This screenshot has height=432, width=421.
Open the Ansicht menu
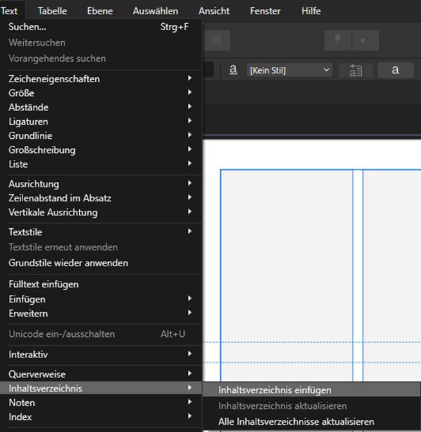click(214, 11)
